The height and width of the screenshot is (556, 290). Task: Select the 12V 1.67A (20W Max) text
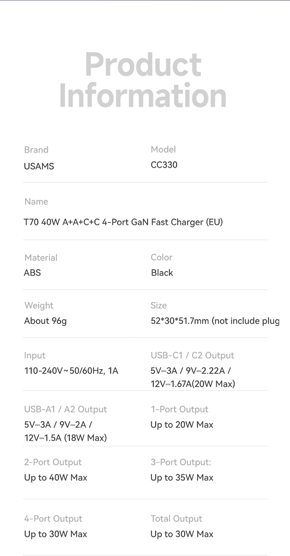coord(193,384)
